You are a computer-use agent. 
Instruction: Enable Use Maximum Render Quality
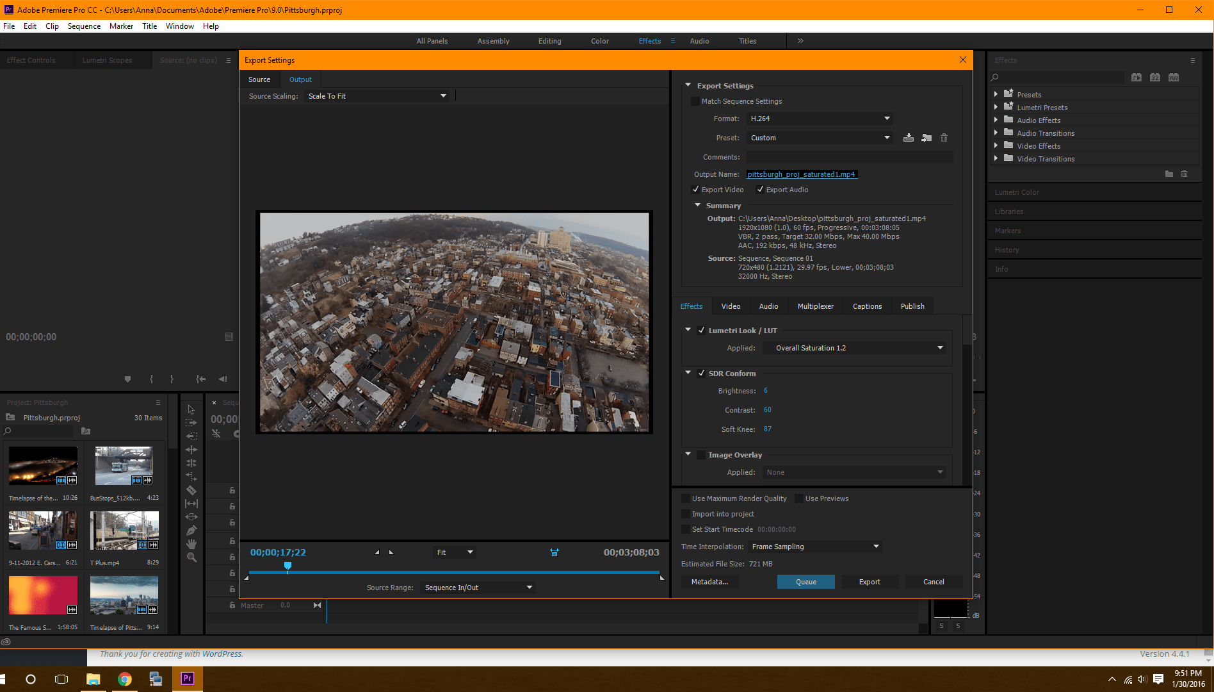(x=686, y=498)
